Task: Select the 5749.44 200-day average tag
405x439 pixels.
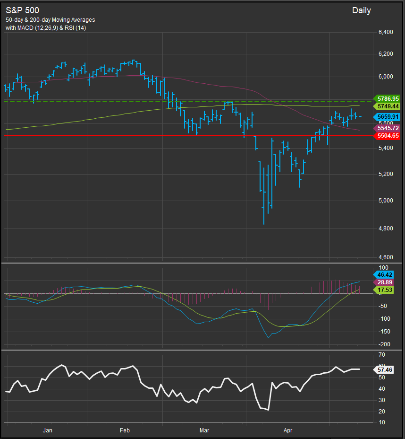Action: [387, 106]
